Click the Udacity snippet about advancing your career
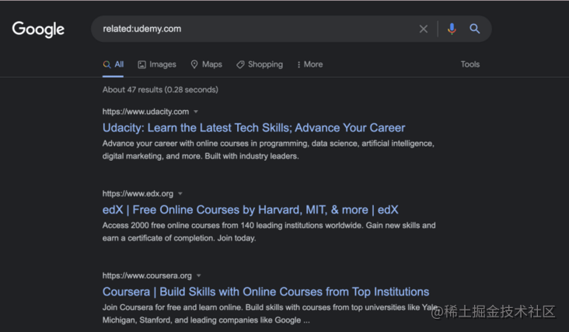Screen dimensions: 569x332 pyautogui.click(x=268, y=150)
